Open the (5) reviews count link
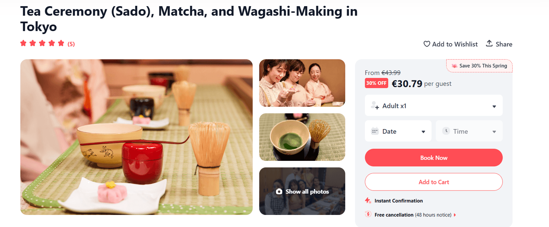The width and height of the screenshot is (549, 227). click(x=71, y=44)
